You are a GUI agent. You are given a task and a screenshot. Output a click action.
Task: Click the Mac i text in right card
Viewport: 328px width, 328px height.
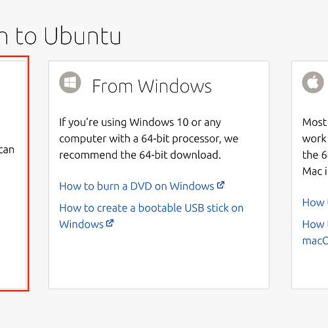315,171
